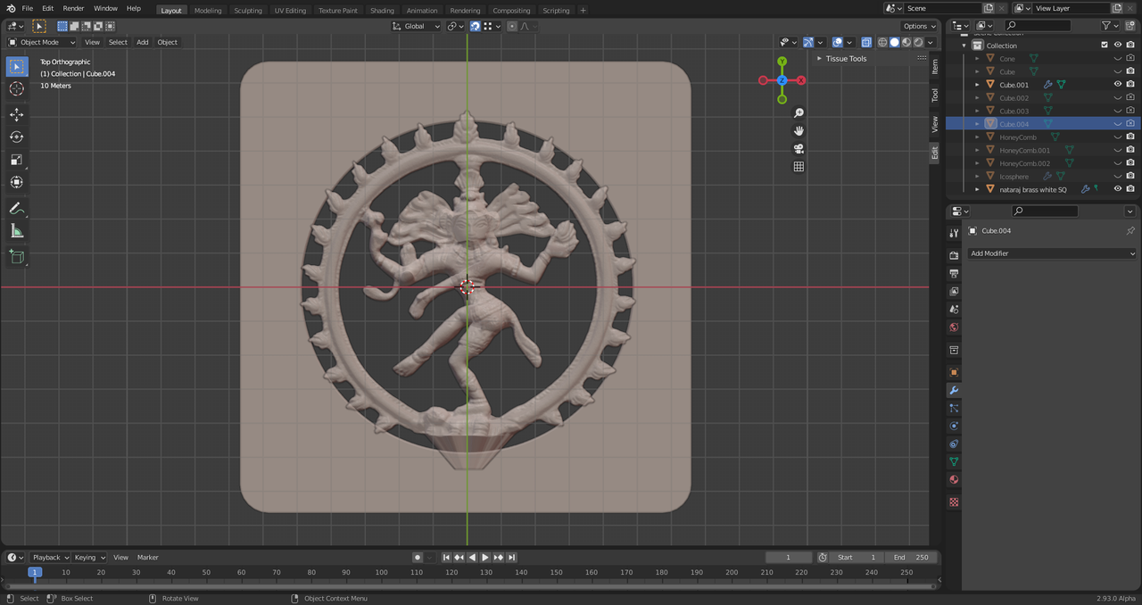1142x605 pixels.
Task: Open the Add Modifier dropdown
Action: [x=1053, y=253]
